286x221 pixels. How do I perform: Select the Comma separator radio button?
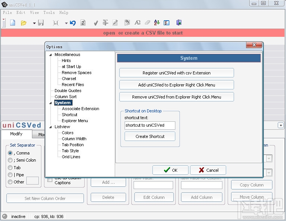coord(10,153)
